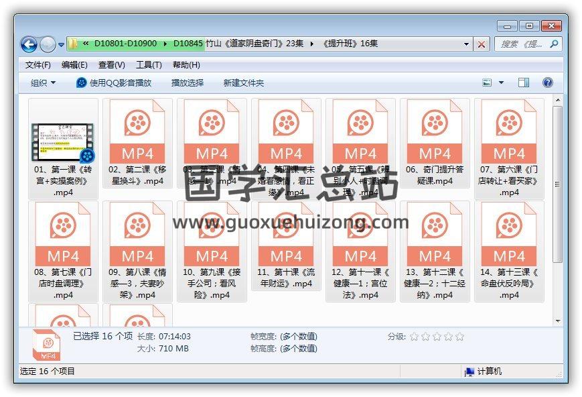Open the 文件(F) menu
582x397 pixels.
[38, 65]
